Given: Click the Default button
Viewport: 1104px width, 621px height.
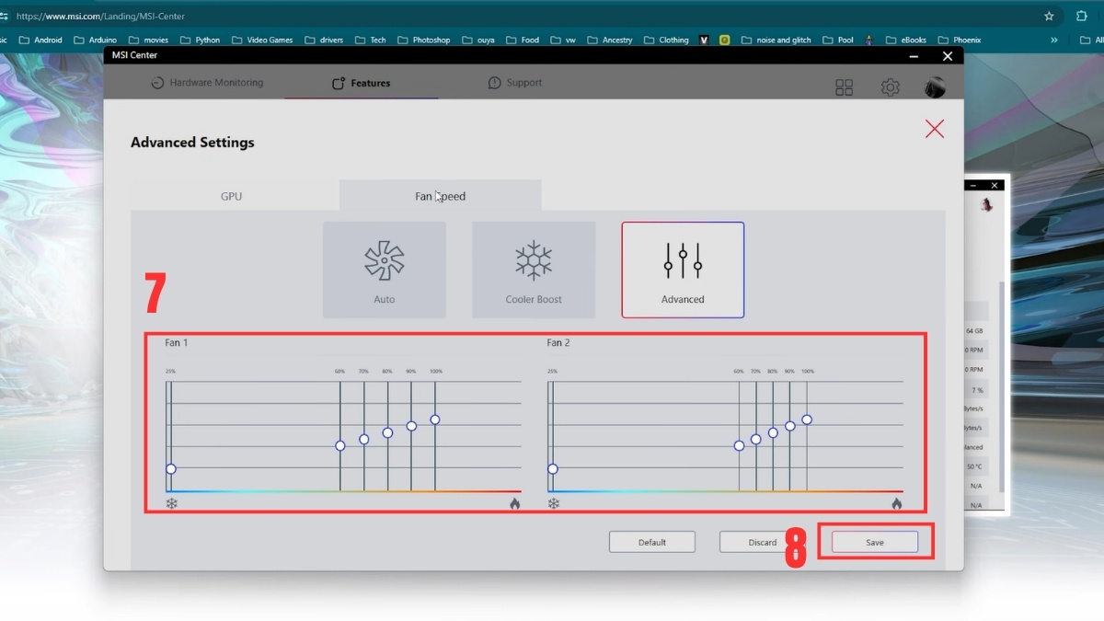Looking at the screenshot, I should point(652,542).
